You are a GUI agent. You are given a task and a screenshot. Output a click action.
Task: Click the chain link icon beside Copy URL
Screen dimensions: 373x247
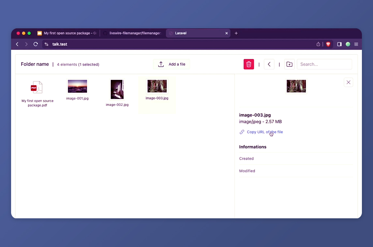click(x=242, y=132)
